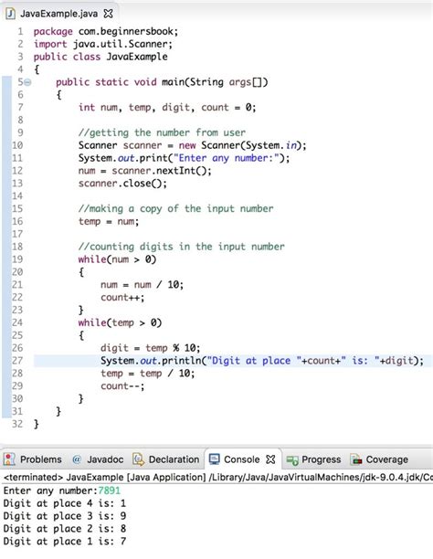Viewport: 433px width, 559px height.
Task: Click the 'Enter any number:' print statement
Action: 184,158
